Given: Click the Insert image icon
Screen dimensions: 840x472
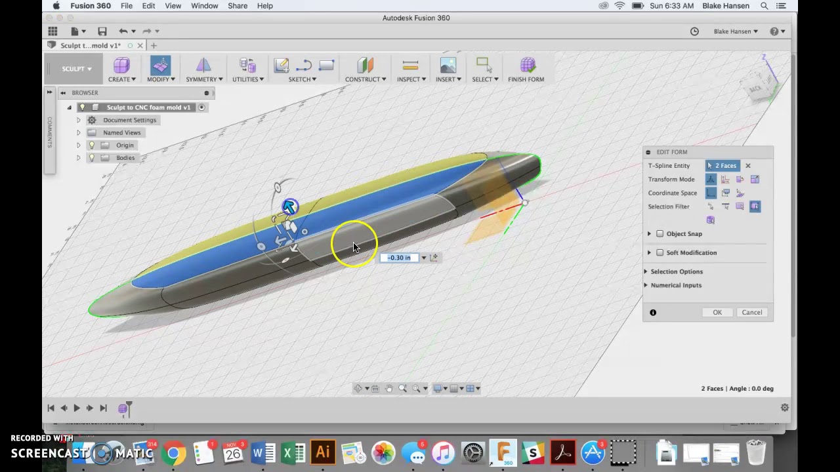Looking at the screenshot, I should click(x=448, y=65).
